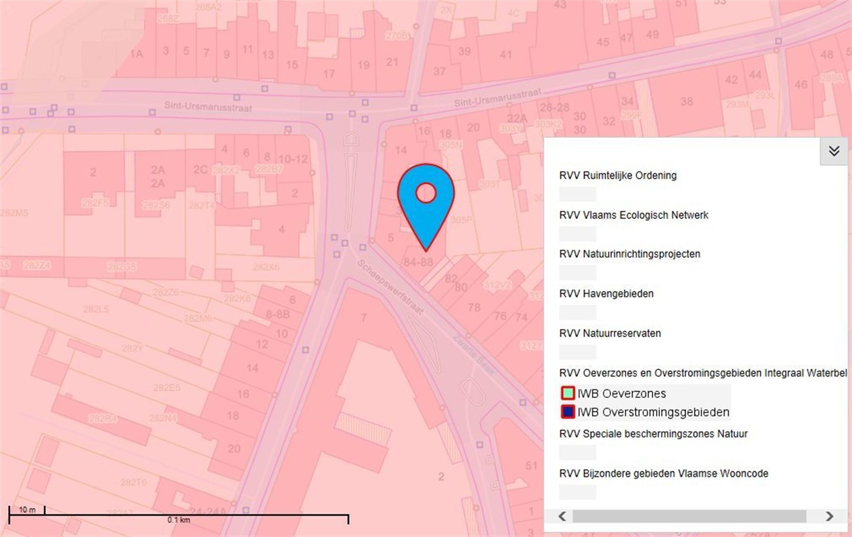
Task: Select IWB Overstromingsgebieden legend label
Action: pyautogui.click(x=653, y=412)
